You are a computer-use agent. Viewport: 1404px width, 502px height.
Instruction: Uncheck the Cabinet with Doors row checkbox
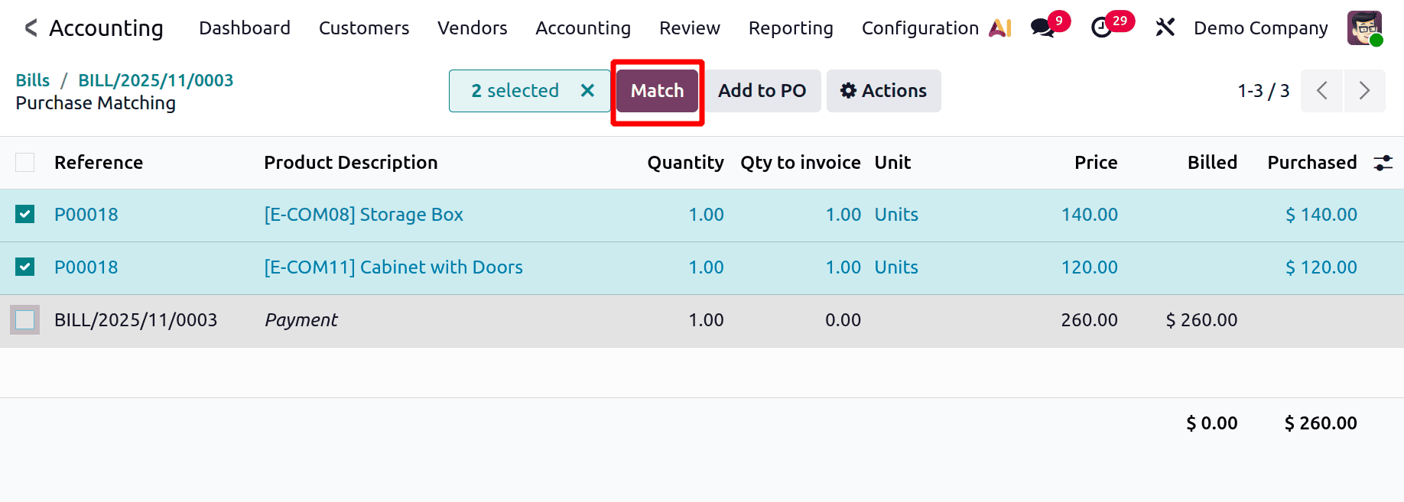point(25,267)
